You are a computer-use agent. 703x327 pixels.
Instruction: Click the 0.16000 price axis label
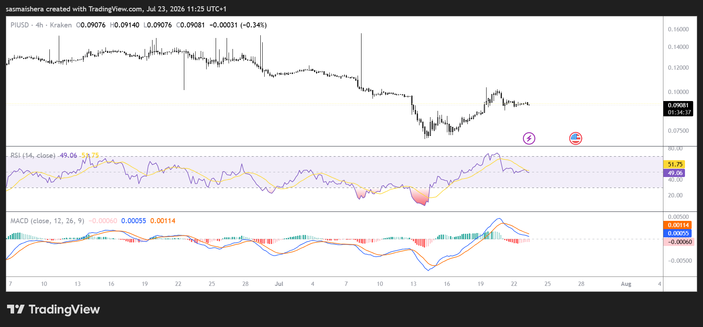678,29
